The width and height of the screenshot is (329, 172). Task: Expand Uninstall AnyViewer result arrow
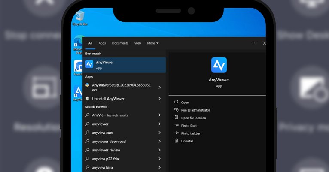[160, 99]
